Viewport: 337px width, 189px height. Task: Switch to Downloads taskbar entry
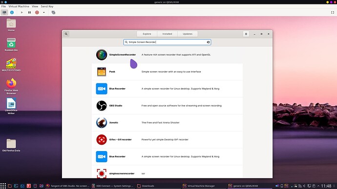point(158,186)
